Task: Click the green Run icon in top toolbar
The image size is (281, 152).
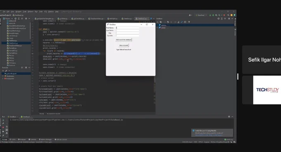Action: 210,15
